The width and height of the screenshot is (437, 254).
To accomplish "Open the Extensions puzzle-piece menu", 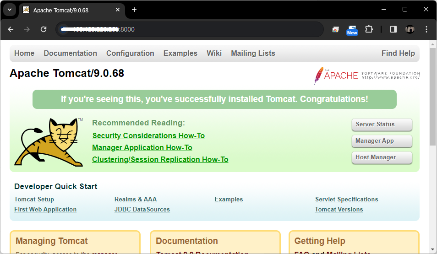I will point(369,29).
